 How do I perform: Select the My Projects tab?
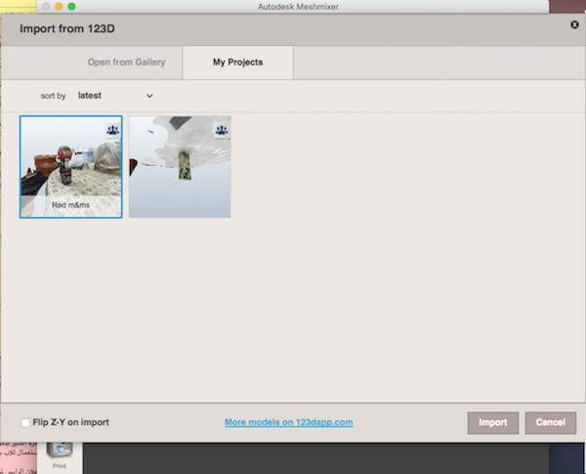click(237, 63)
